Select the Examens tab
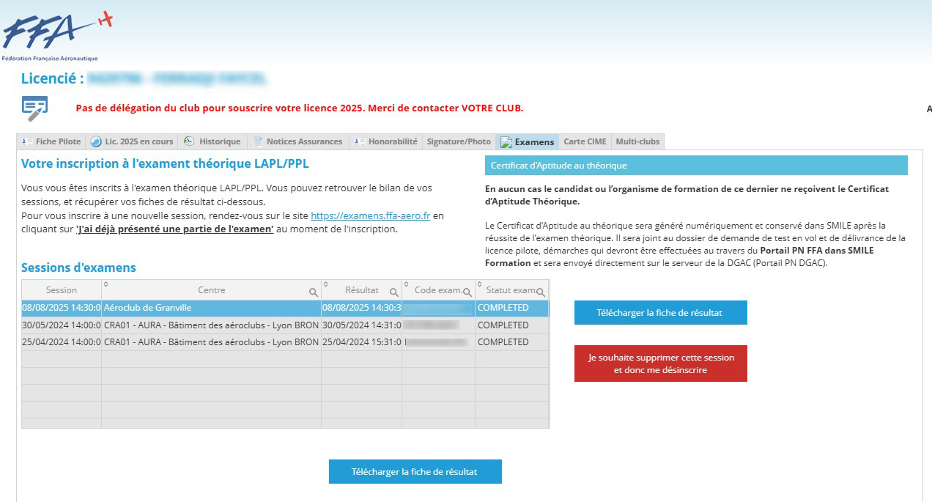 pos(528,141)
